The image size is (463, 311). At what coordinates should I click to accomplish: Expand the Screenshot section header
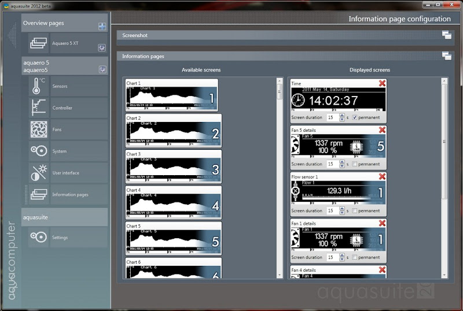pyautogui.click(x=285, y=35)
